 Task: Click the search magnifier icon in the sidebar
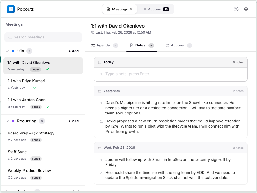coord(10,37)
